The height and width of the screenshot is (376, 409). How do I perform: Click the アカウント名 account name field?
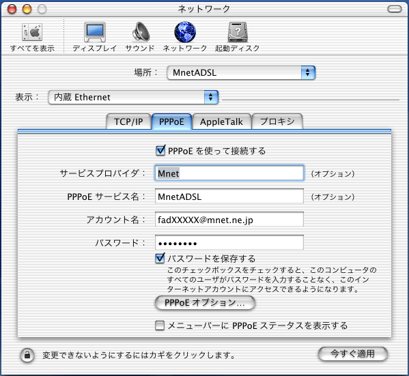point(229,219)
